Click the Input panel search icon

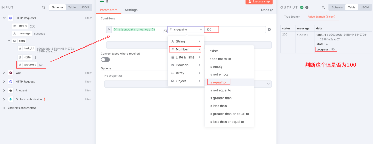[x=44, y=7]
